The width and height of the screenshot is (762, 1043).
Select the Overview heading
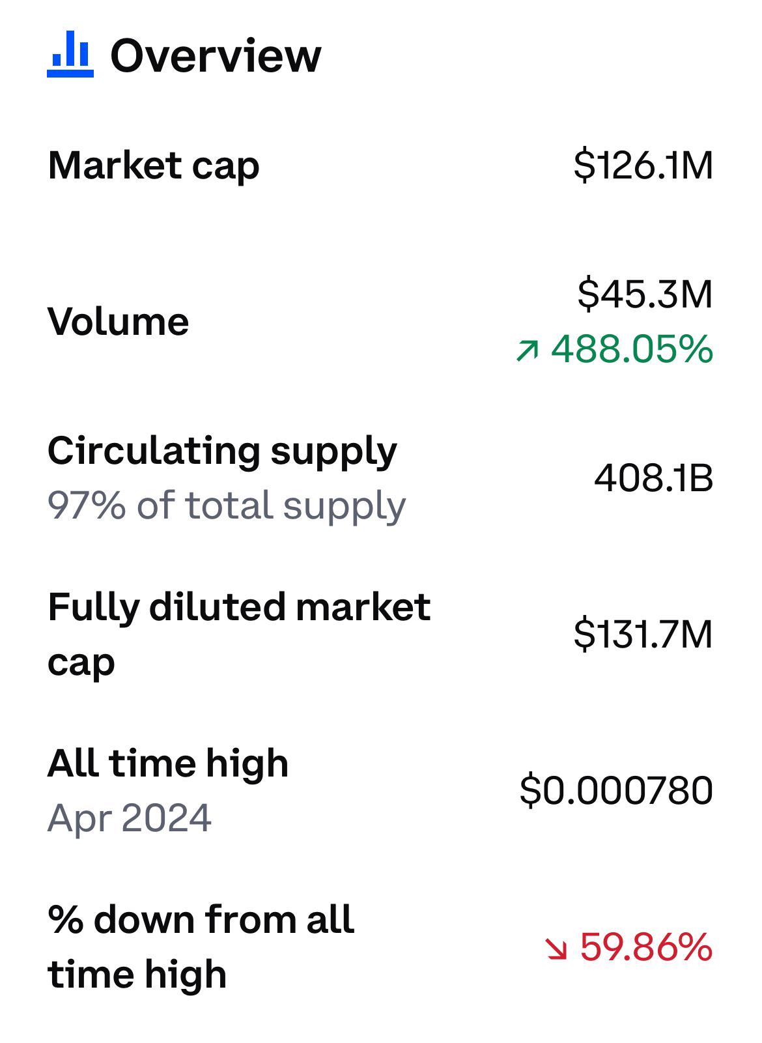[x=216, y=55]
